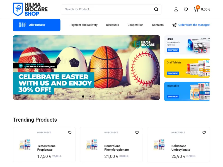
Task: Add Testosterone Propionate to wishlist
Action: (70, 132)
